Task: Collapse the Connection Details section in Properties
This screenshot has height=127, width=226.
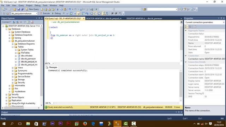Action: tap(186, 62)
